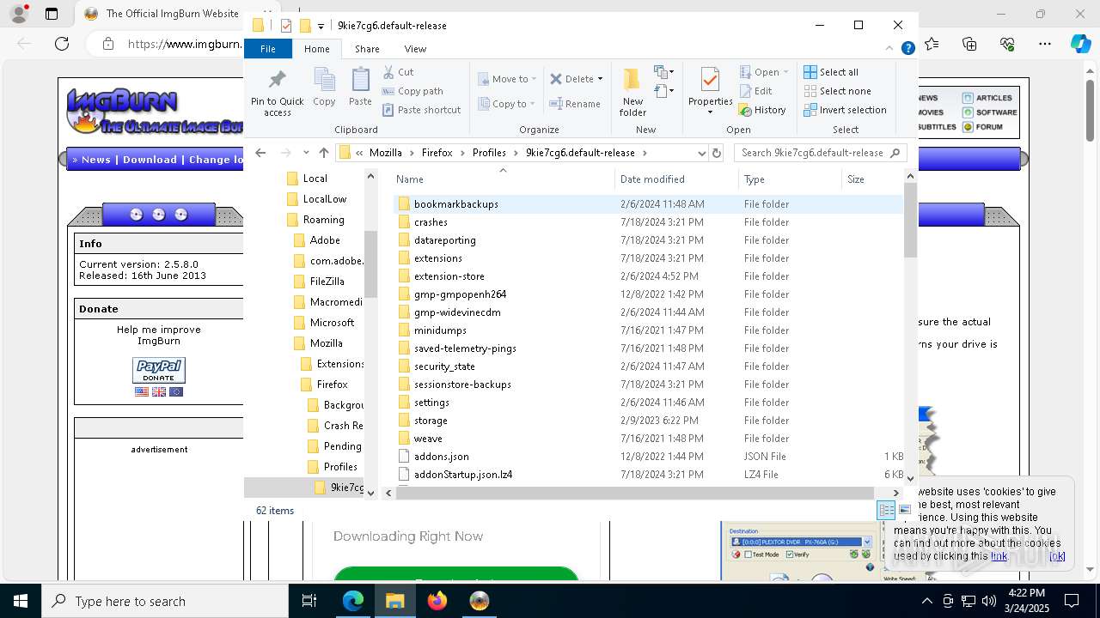
Task: Refresh the Explorer address bar
Action: (718, 153)
